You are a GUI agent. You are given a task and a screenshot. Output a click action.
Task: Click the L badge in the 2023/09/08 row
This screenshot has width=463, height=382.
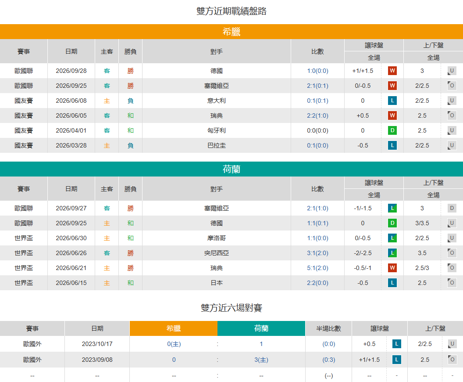[396, 360]
